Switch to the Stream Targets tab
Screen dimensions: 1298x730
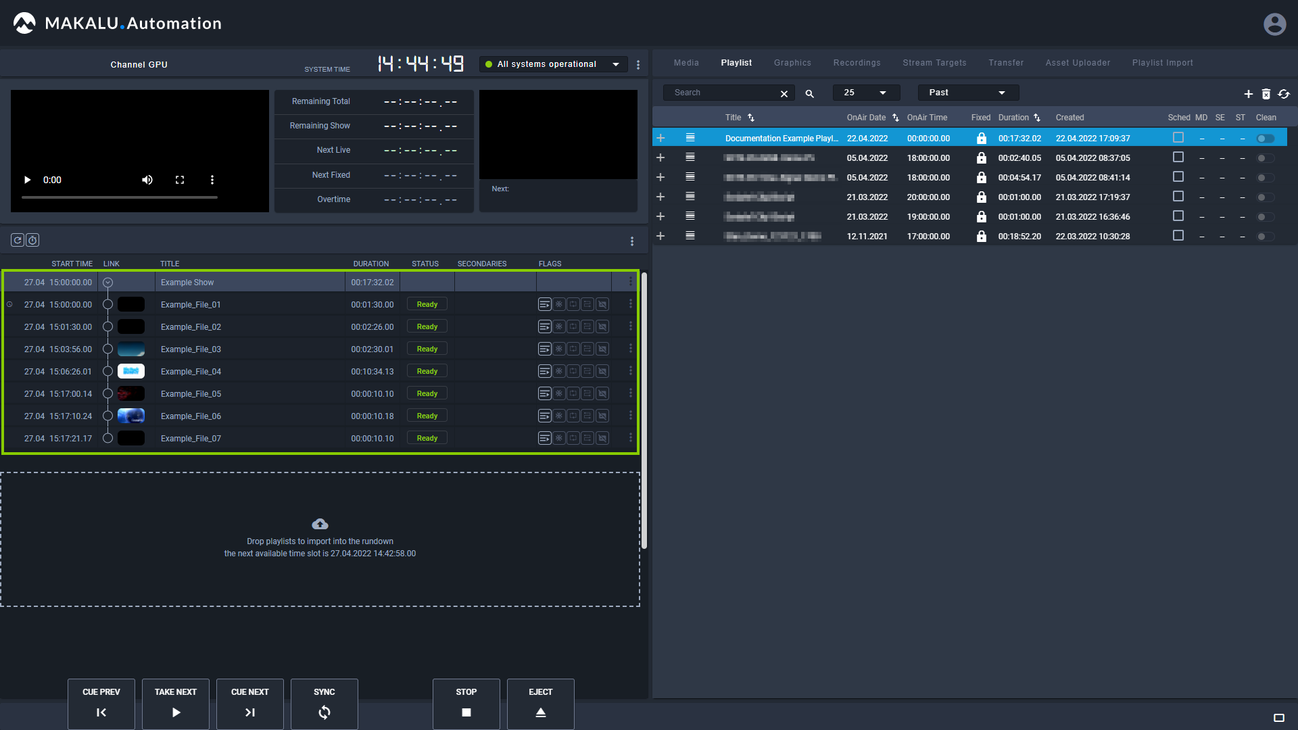click(x=934, y=63)
